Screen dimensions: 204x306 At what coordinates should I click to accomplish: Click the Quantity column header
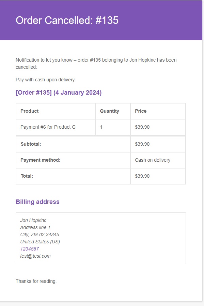click(113, 111)
